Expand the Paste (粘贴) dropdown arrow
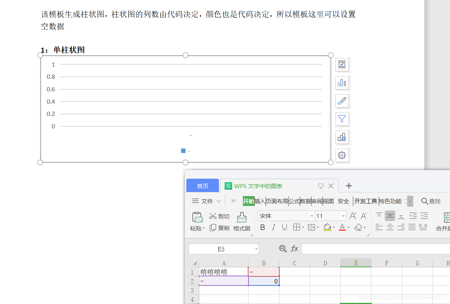 pyautogui.click(x=204, y=228)
